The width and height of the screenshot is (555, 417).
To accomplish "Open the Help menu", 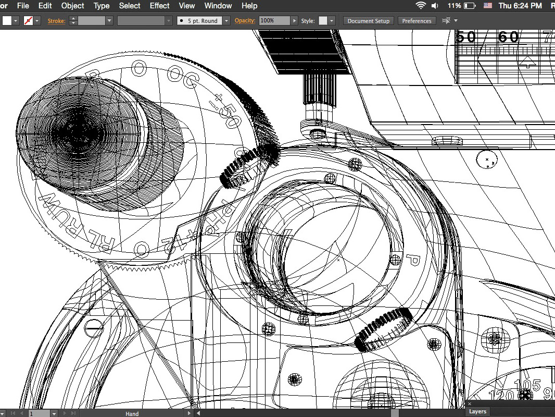I will [x=249, y=6].
